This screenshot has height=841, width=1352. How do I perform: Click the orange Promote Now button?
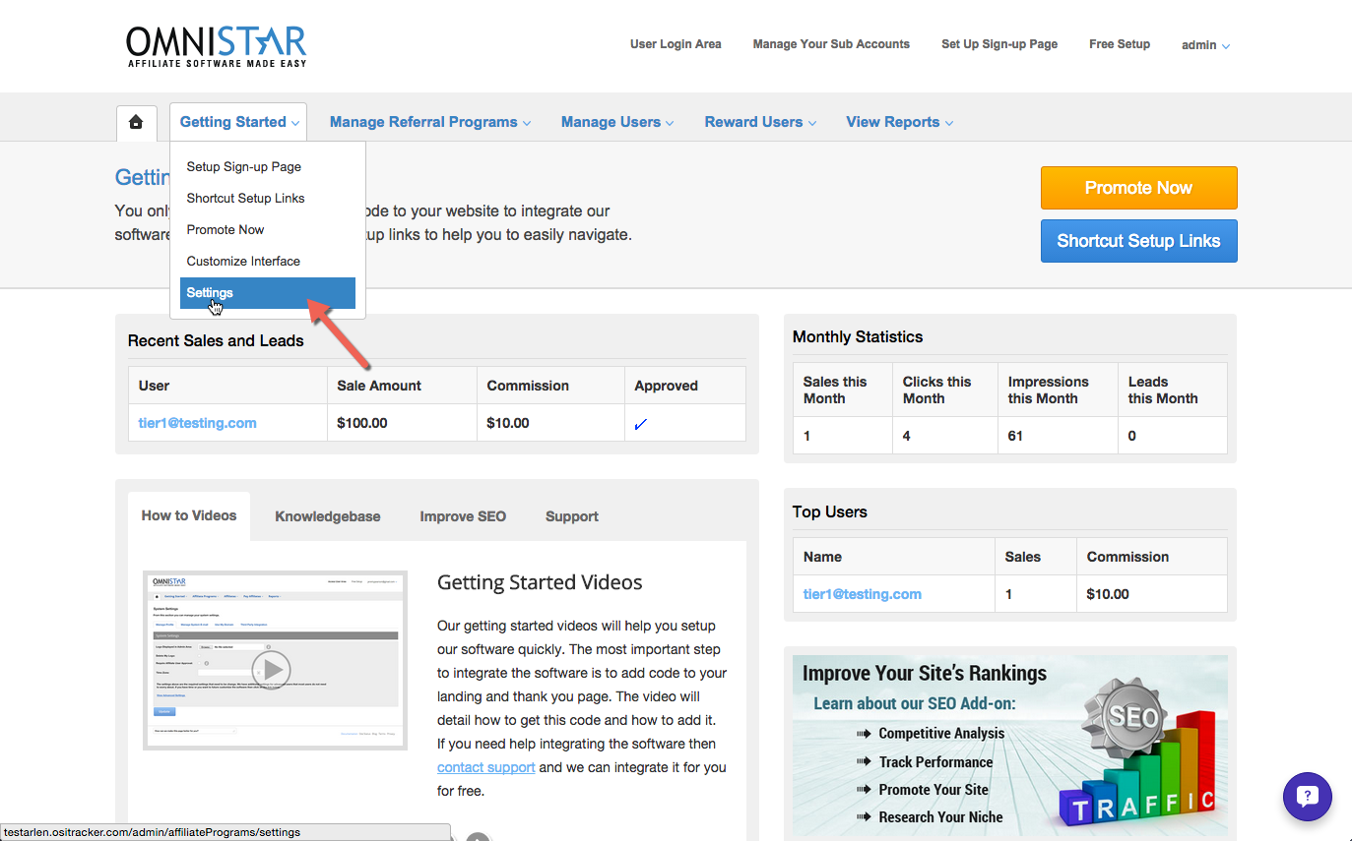click(1138, 188)
